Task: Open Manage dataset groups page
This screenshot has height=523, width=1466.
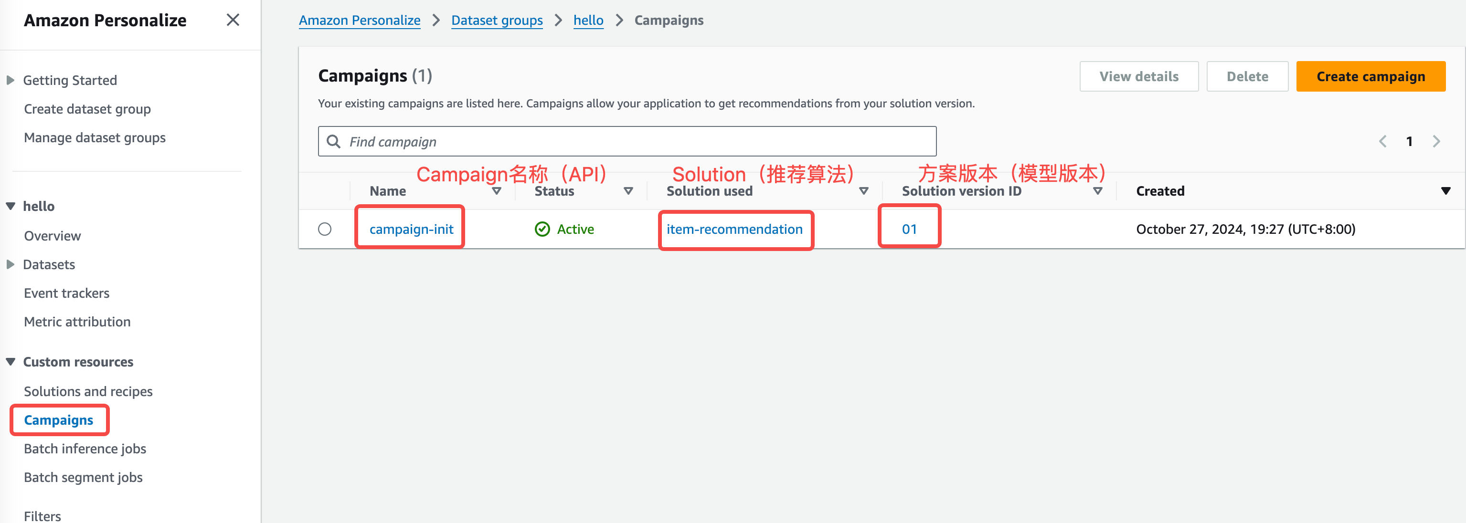Action: pyautogui.click(x=95, y=137)
